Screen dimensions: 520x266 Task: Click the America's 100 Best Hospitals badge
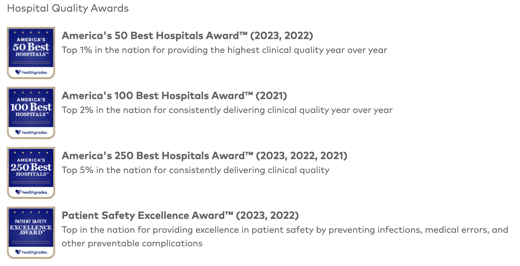31,113
